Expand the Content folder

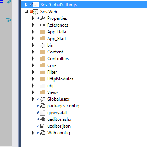point(33,52)
